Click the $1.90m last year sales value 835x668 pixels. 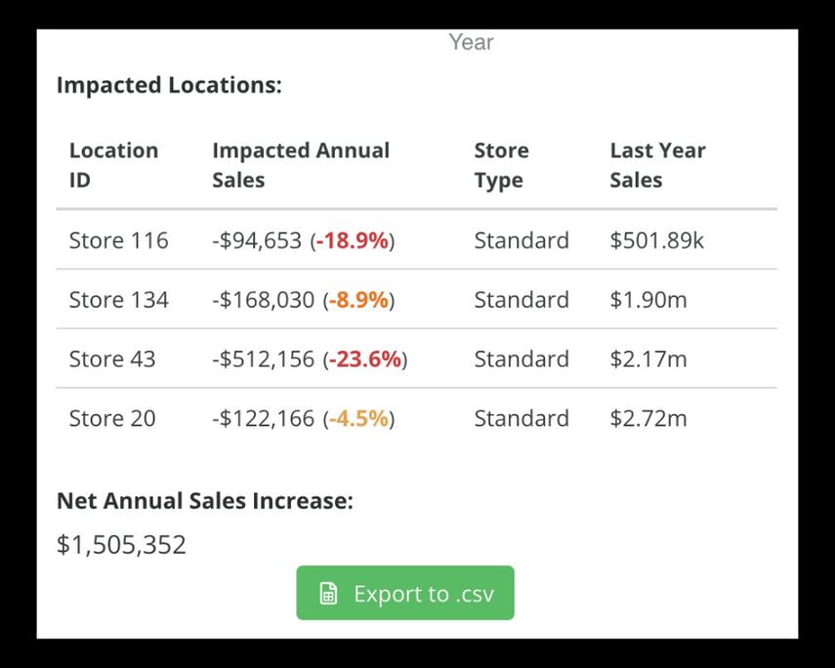coord(648,300)
